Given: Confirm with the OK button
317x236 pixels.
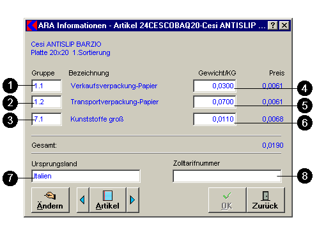Looking at the screenshot, I should click(x=227, y=200).
